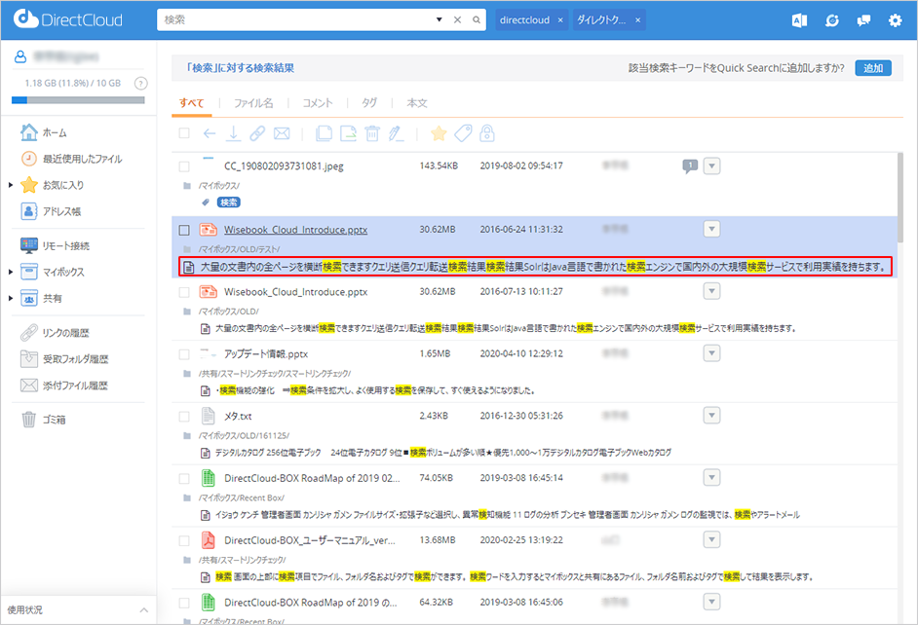This screenshot has height=625, width=918.
Task: Select the checkbox for アップデート情報.pptx
Action: tap(184, 354)
